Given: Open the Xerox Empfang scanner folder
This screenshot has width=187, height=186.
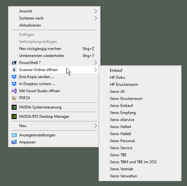Looking at the screenshot, I should click(x=140, y=113).
